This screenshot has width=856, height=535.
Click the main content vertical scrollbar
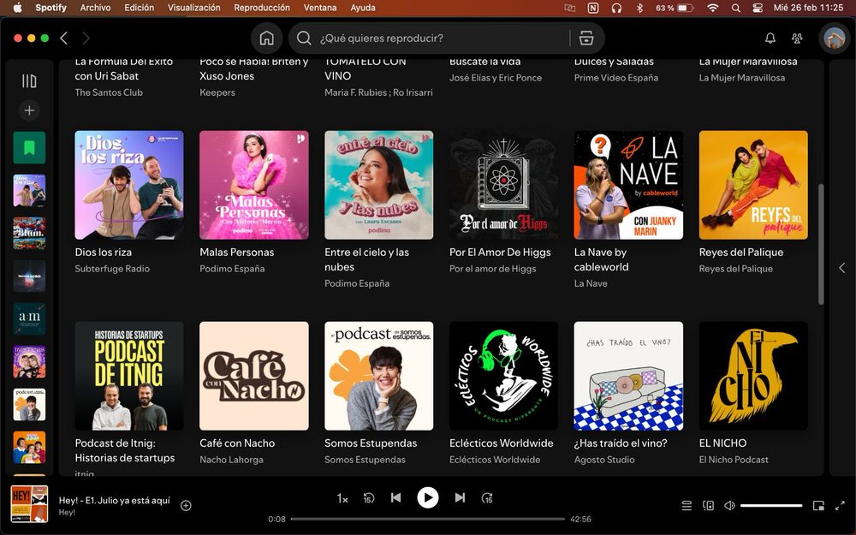pyautogui.click(x=821, y=244)
